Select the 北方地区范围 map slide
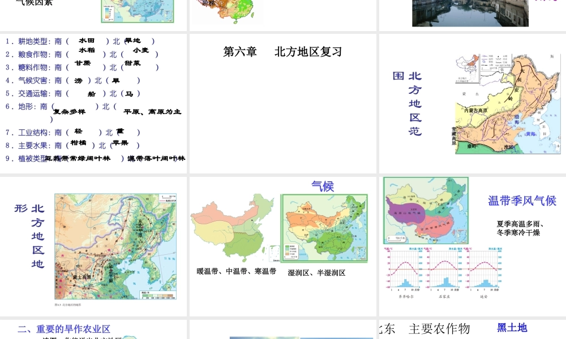The width and height of the screenshot is (566, 339). pos(473,103)
